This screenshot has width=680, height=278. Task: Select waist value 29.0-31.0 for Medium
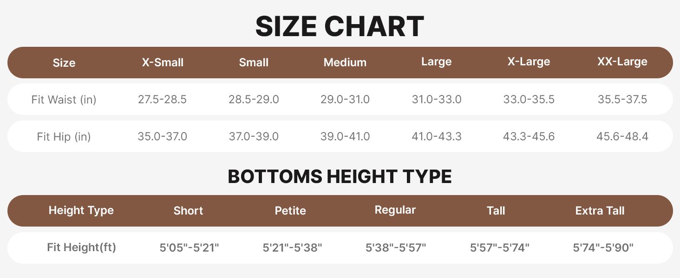point(345,100)
